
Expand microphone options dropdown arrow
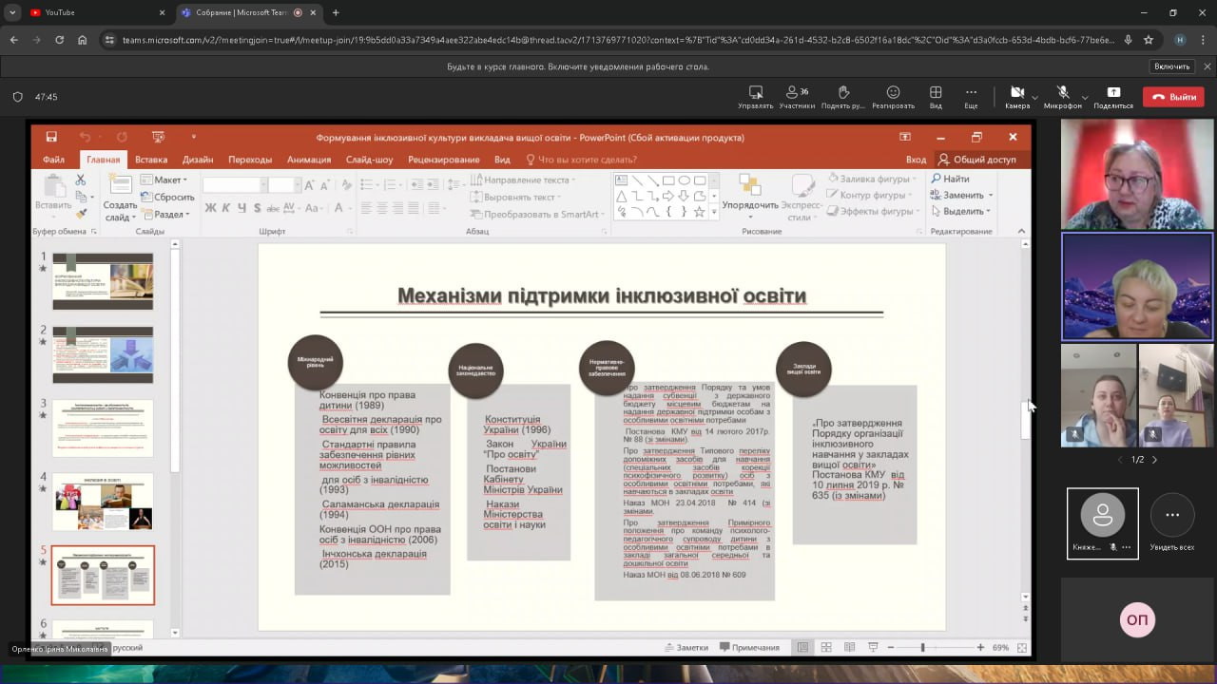pos(1085,97)
